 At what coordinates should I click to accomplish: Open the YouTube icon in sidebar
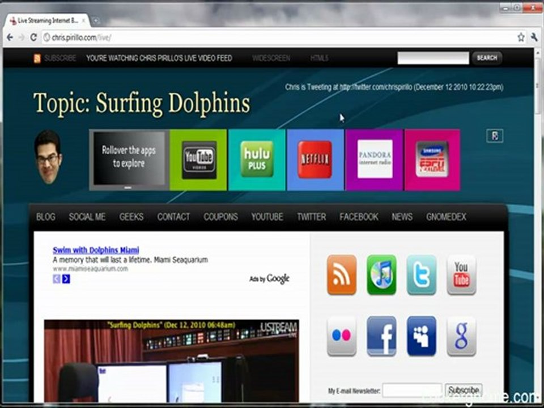coord(461,275)
